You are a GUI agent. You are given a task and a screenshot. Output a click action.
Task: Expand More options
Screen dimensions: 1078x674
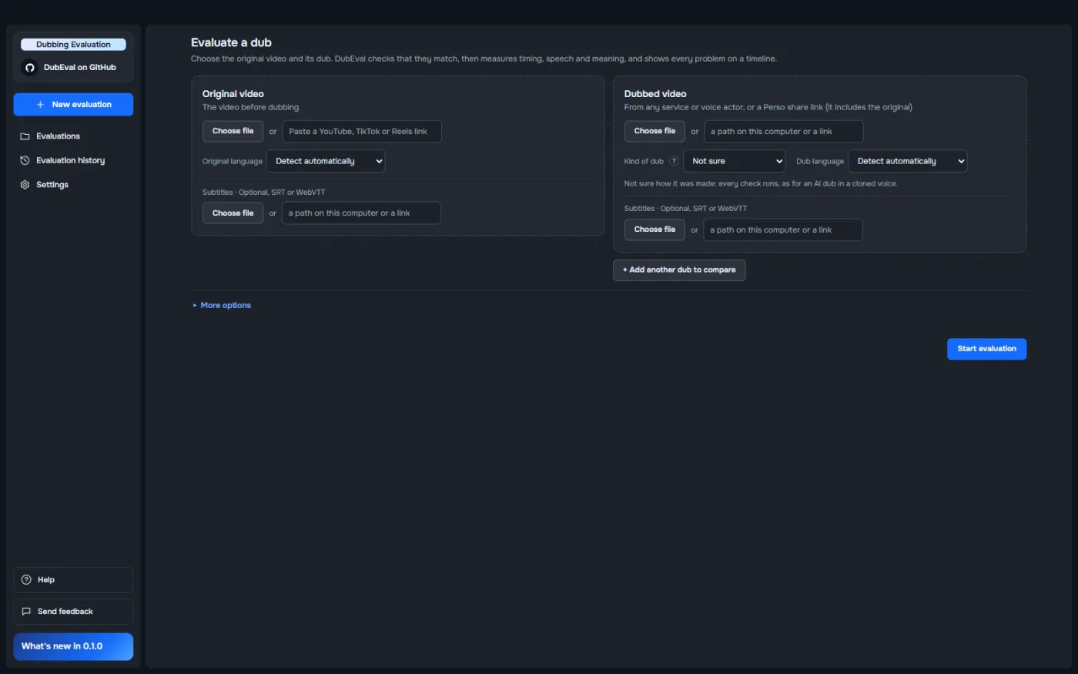(x=222, y=306)
